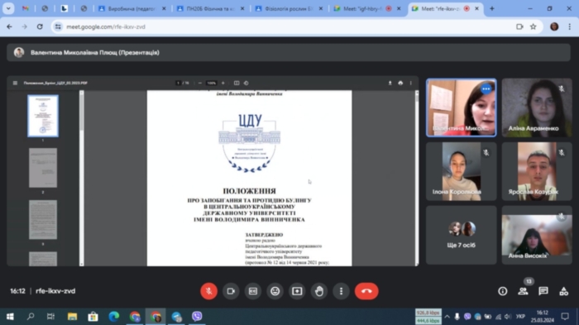The height and width of the screenshot is (325, 579).
Task: Select page 1 thumbnail
Action: [43, 116]
